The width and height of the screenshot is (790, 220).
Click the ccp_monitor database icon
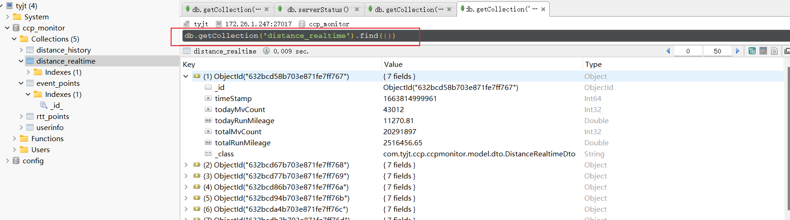(16, 28)
